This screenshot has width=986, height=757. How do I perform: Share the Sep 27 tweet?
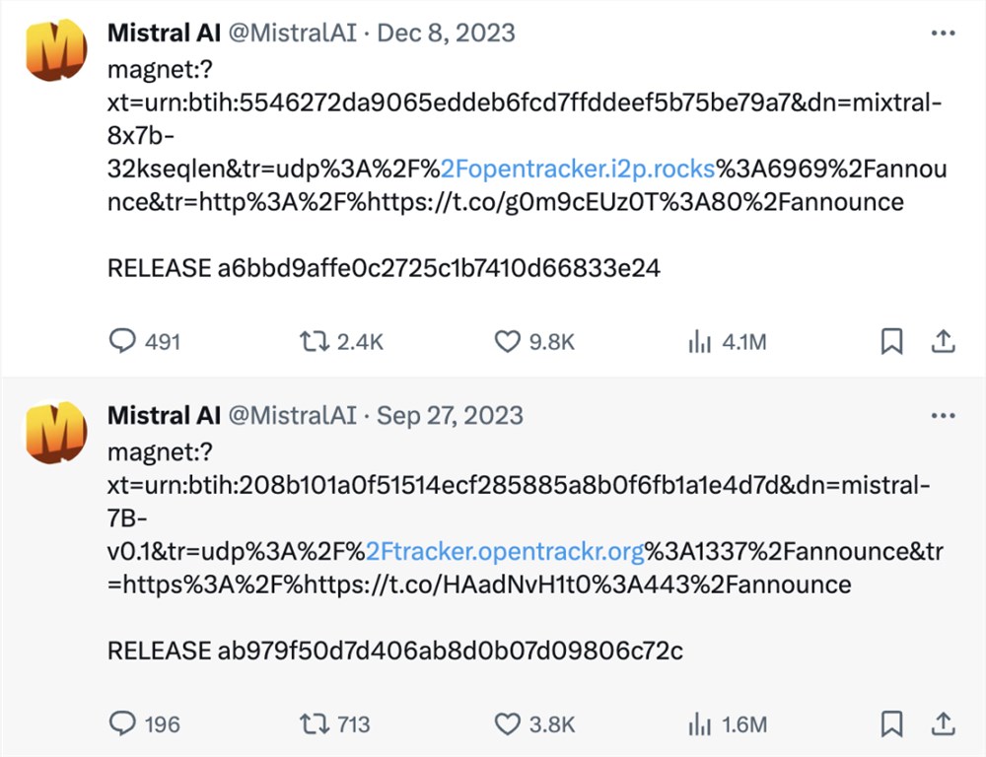[x=944, y=723]
